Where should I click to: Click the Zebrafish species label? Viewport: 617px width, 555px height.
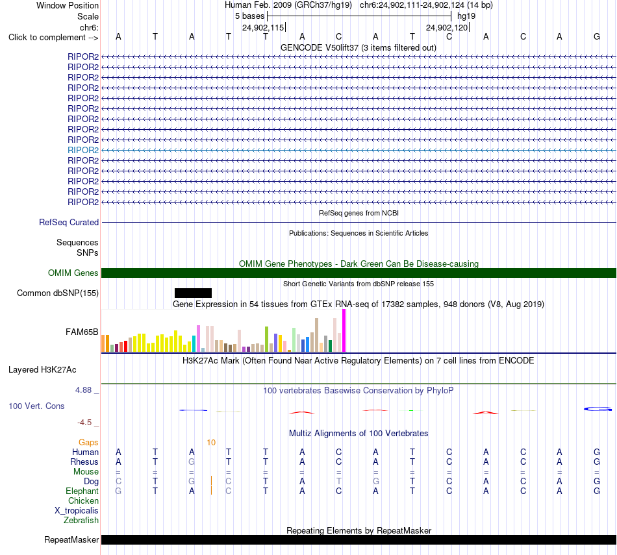[81, 520]
